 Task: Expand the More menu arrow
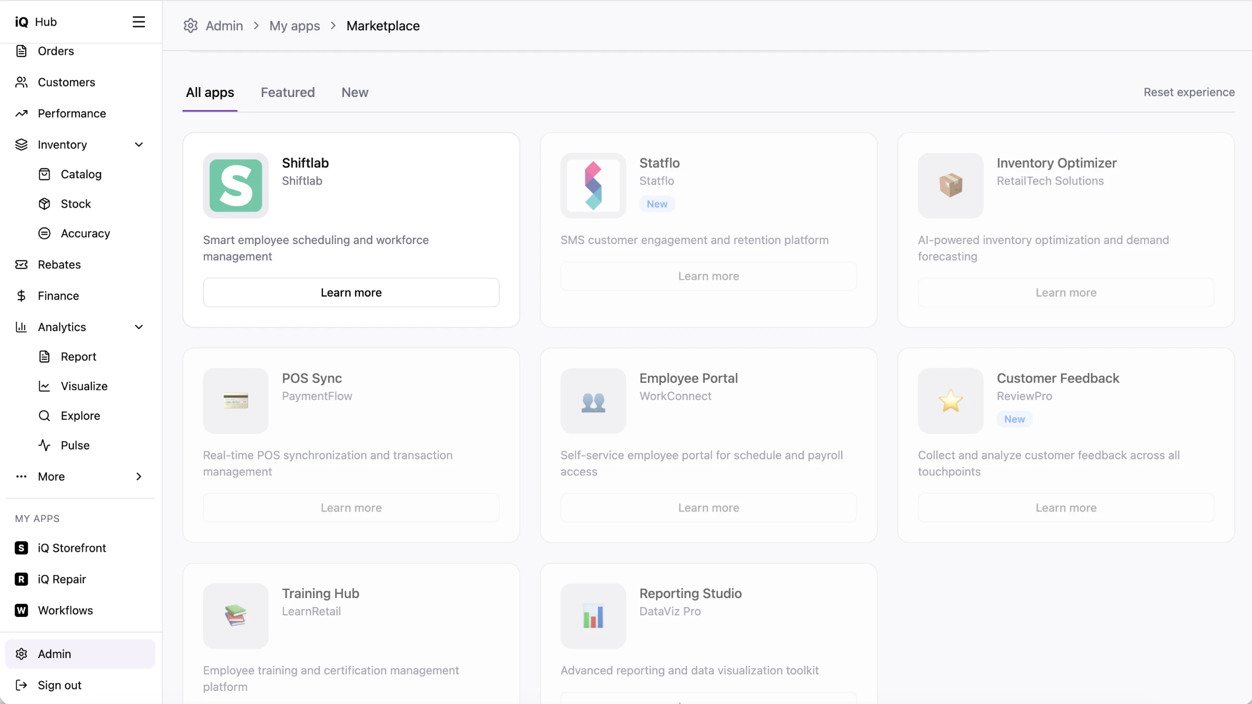(139, 477)
